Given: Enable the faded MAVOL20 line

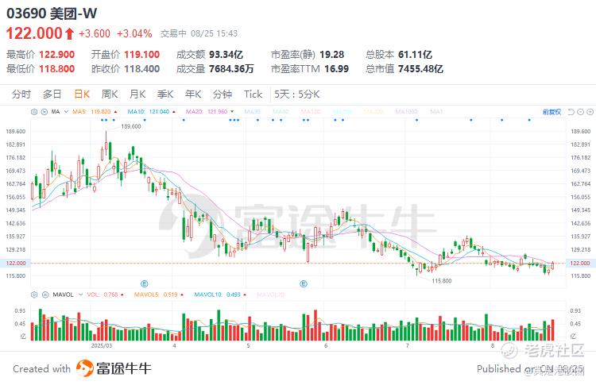Looking at the screenshot, I should point(271,295).
